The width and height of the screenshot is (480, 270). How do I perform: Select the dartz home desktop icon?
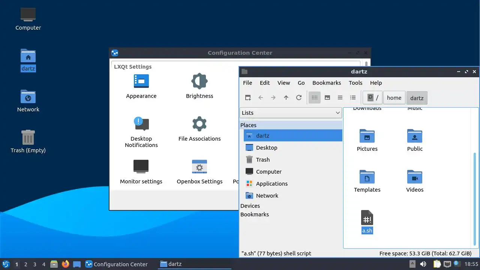tap(28, 60)
